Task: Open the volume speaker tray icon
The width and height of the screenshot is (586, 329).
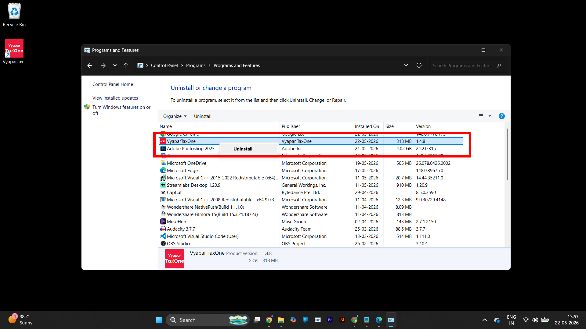Action: pyautogui.click(x=535, y=320)
